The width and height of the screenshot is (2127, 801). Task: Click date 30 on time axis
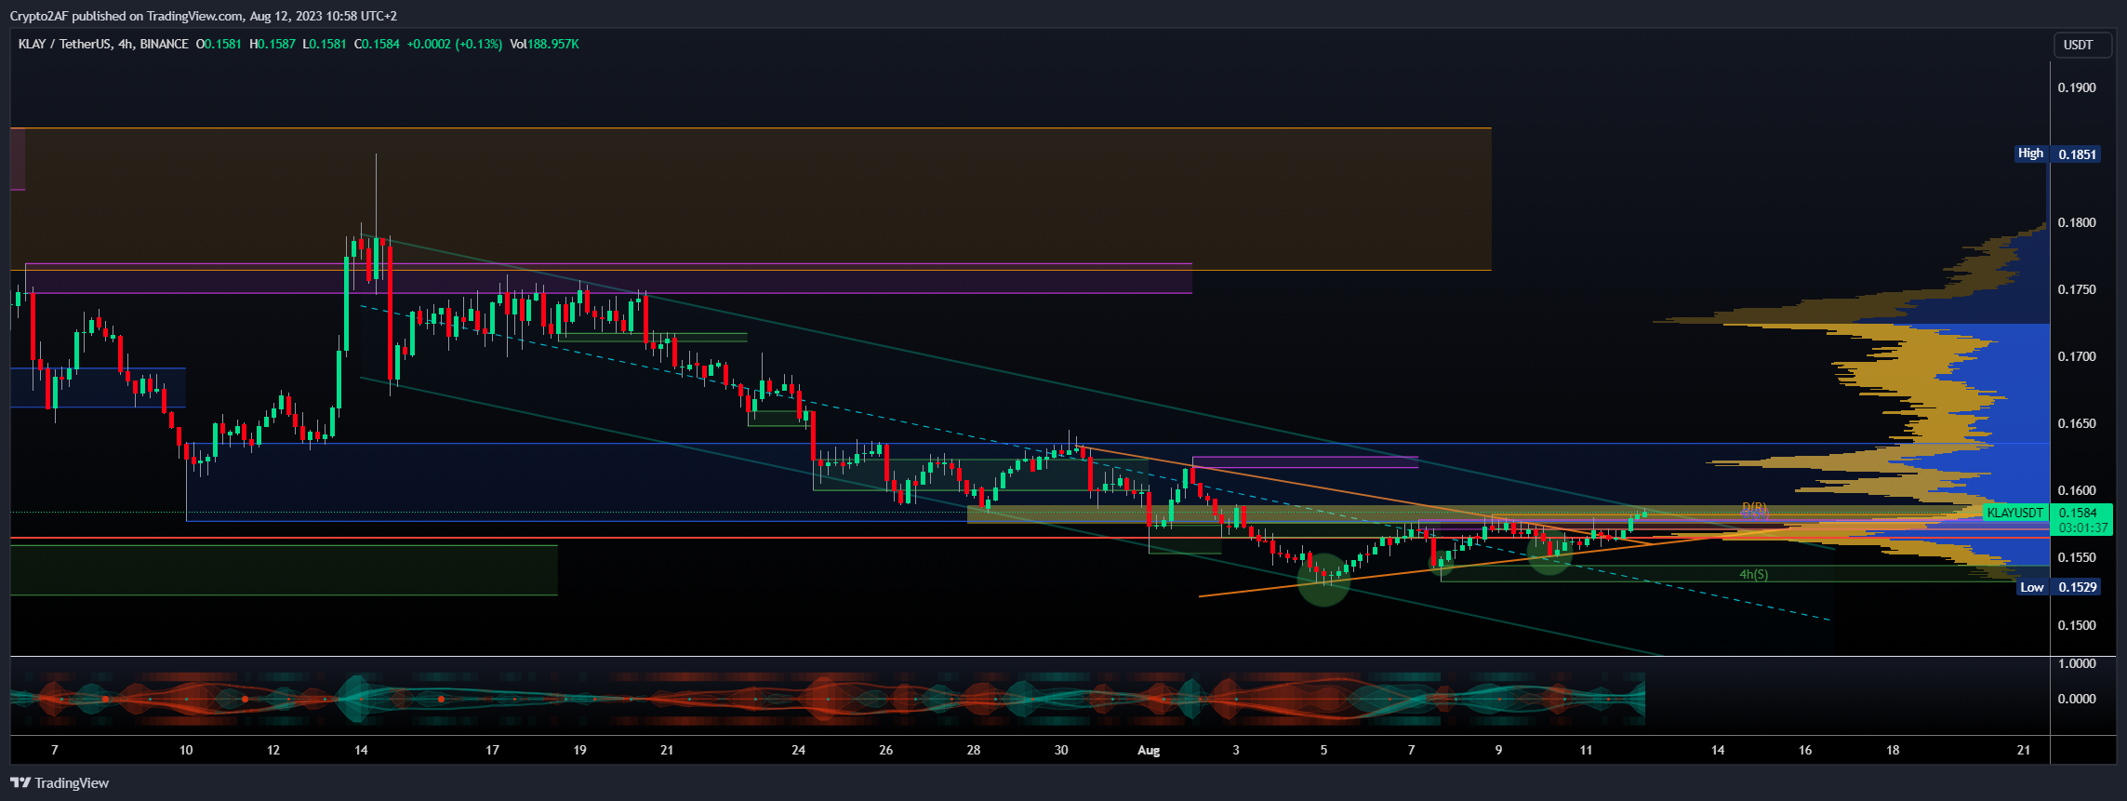(1061, 750)
